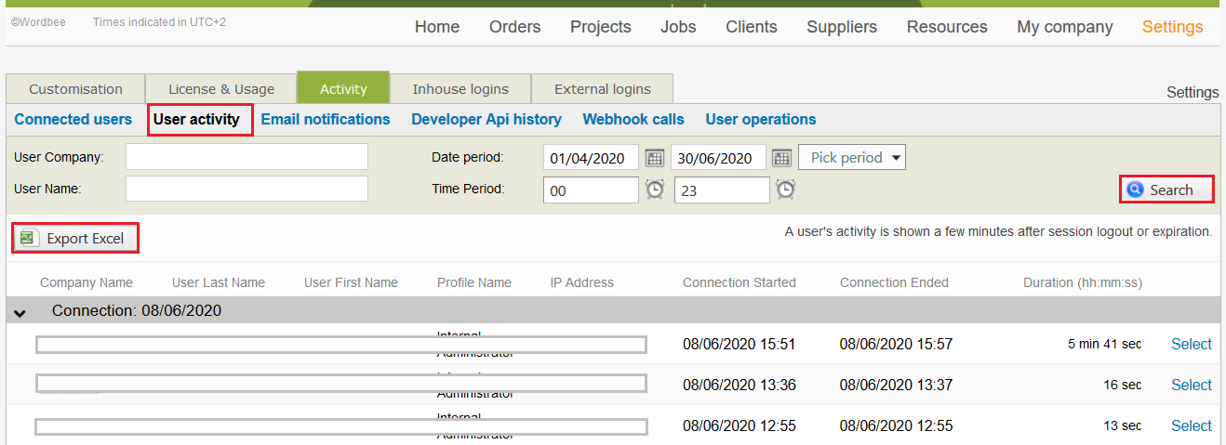This screenshot has width=1226, height=445.
Task: Select the 15:51 connection entry
Action: pyautogui.click(x=1191, y=344)
